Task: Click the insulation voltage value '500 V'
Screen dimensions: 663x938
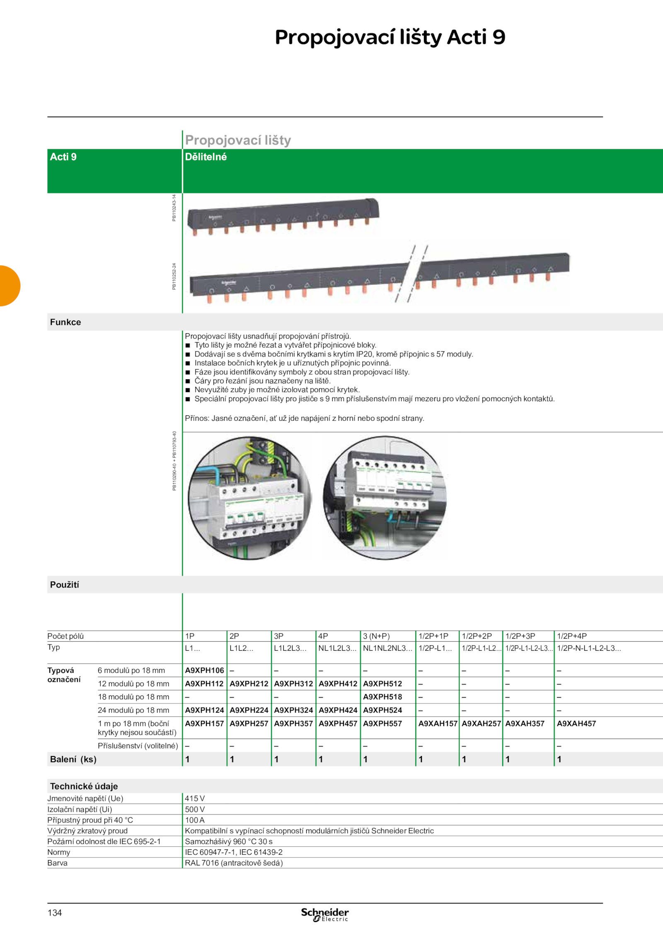Action: coord(195,809)
